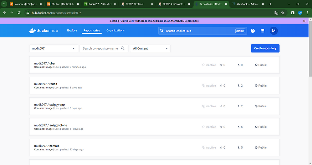Click 'Last pushed: 13 days ago' text
This screenshot has height=165, width=312.
coord(69,149)
